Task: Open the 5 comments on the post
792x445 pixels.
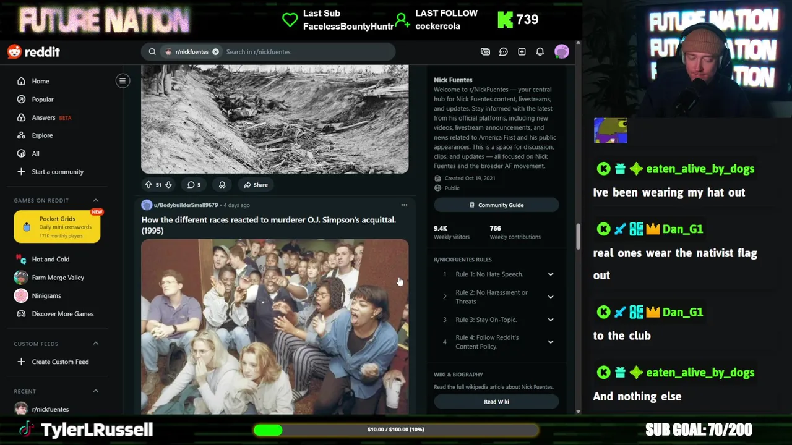Action: click(194, 185)
